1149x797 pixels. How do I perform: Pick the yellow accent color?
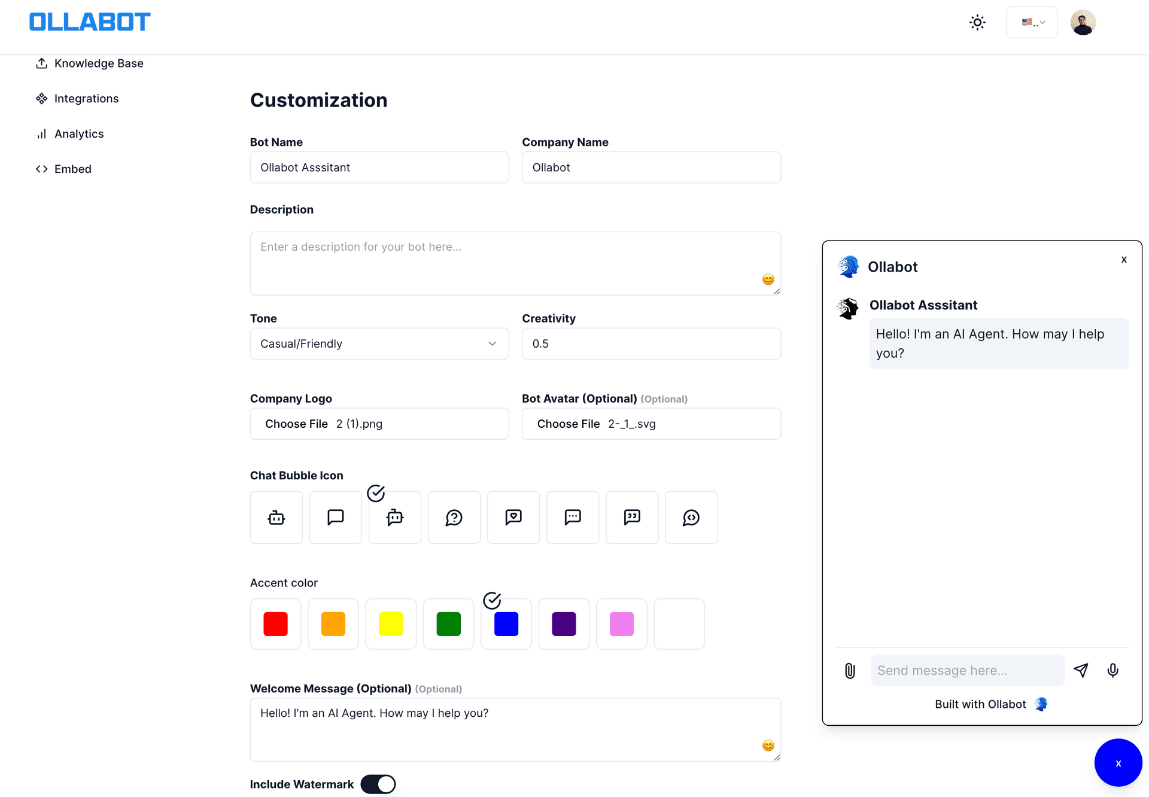(x=391, y=624)
